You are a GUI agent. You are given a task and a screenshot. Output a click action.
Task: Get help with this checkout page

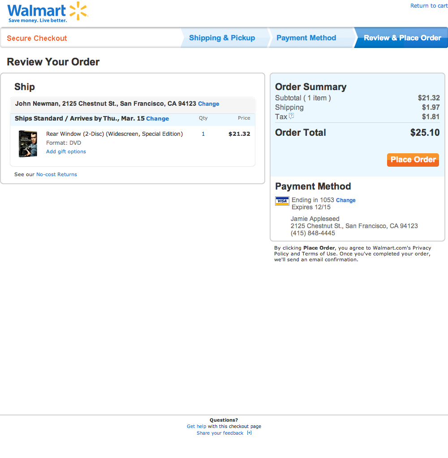(196, 426)
